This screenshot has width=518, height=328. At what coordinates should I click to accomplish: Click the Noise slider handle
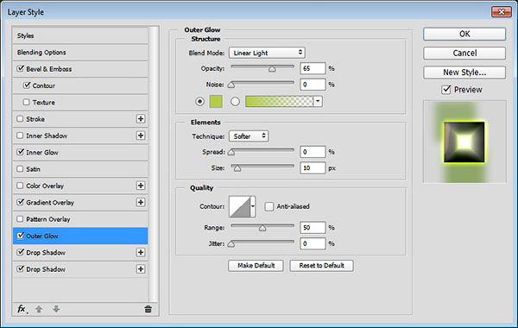click(x=231, y=85)
